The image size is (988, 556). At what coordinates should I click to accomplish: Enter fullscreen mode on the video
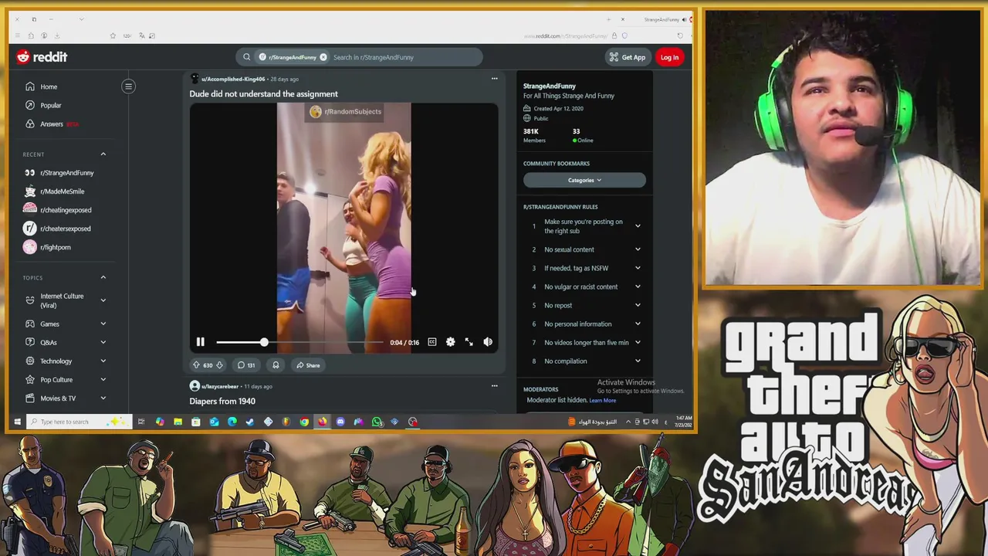pyautogui.click(x=469, y=342)
